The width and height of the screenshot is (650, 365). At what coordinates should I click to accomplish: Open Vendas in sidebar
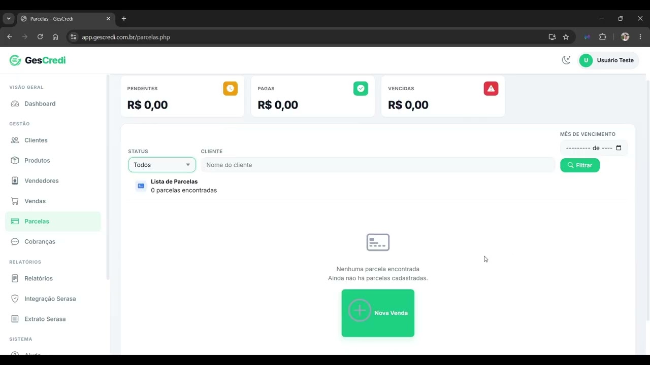53,201
